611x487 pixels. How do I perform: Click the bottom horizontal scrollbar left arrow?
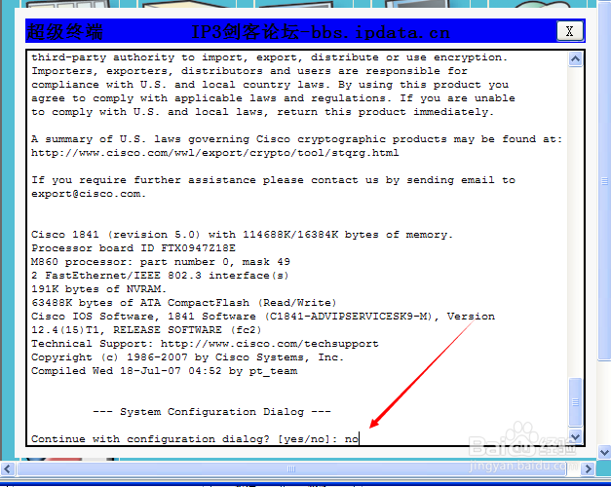pyautogui.click(x=8, y=468)
